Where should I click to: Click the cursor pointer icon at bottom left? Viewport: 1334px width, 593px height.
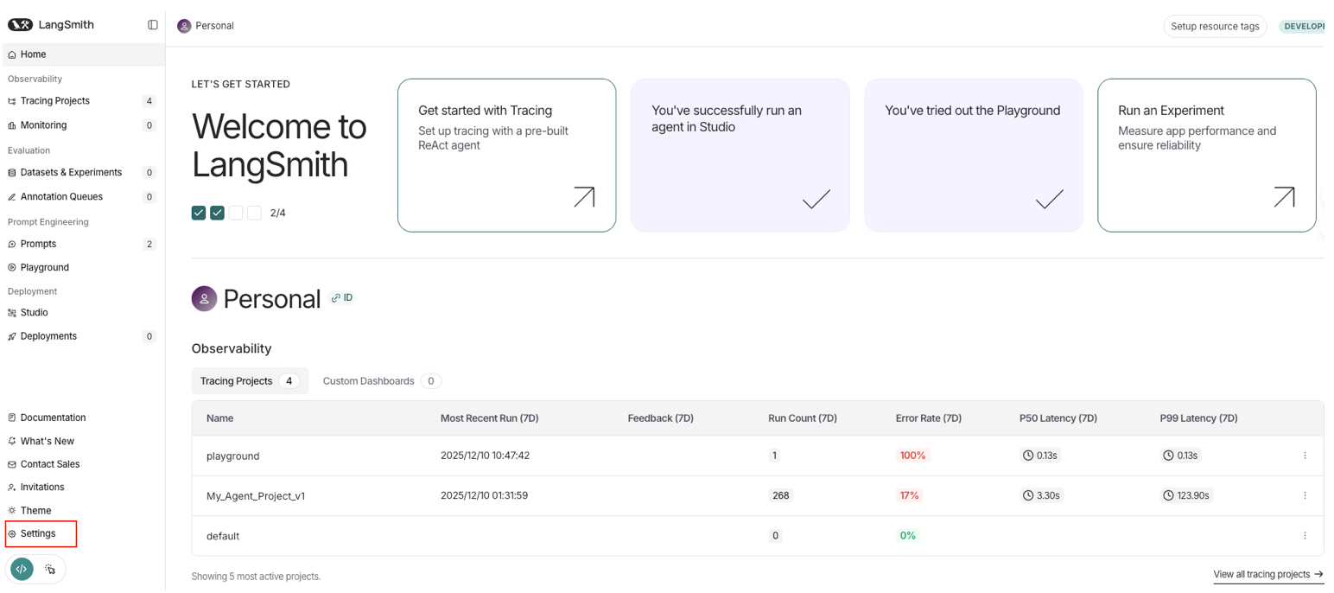coord(50,569)
